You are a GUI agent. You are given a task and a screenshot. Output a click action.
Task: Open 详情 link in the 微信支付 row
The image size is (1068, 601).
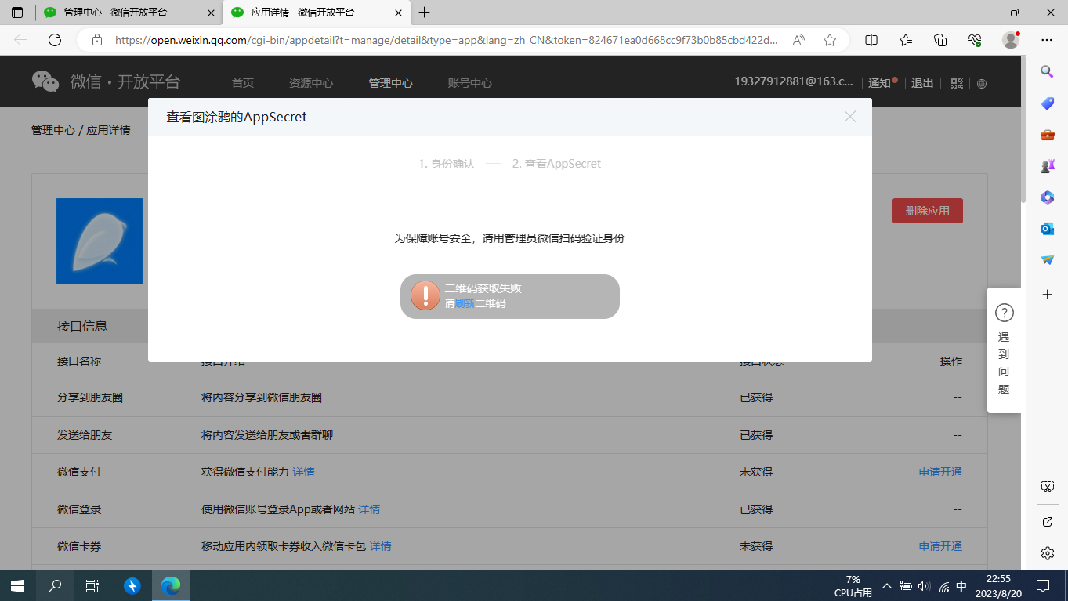pyautogui.click(x=303, y=472)
